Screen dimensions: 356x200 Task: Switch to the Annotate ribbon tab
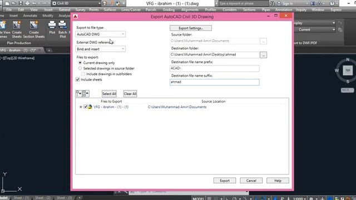[30, 16]
